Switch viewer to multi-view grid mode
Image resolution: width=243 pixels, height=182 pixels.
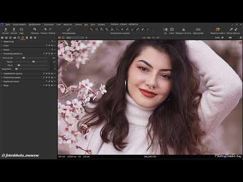[60, 38]
